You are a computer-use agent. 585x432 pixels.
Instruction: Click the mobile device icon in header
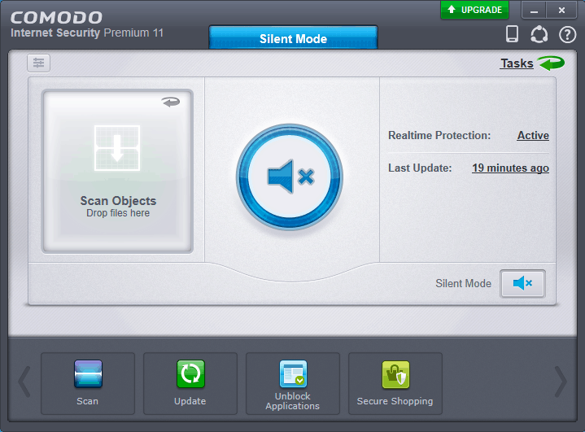(x=512, y=34)
